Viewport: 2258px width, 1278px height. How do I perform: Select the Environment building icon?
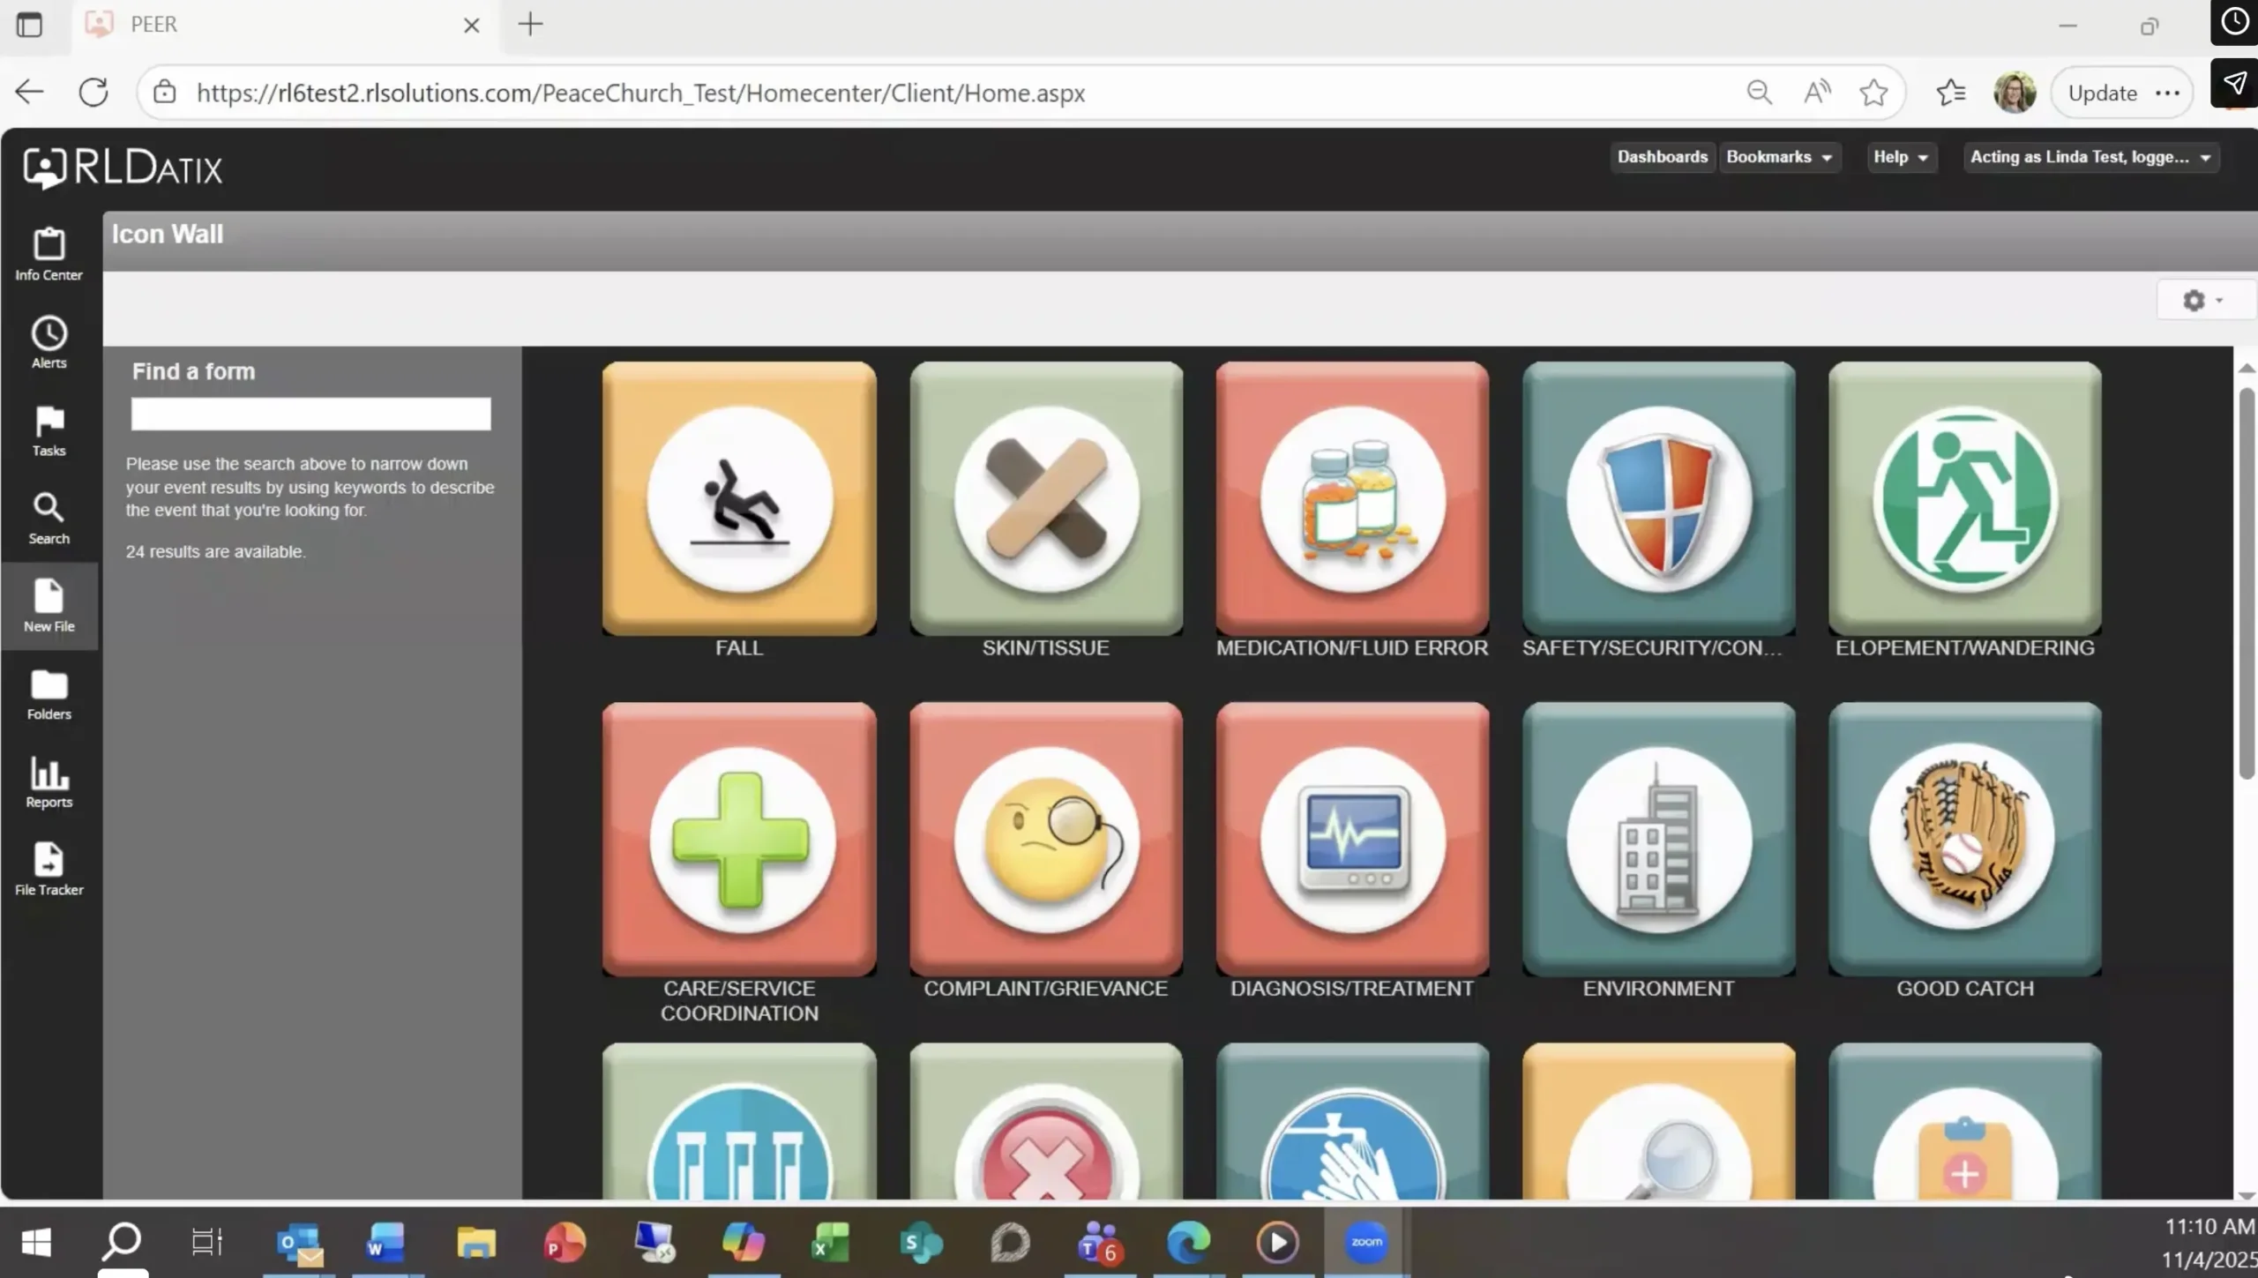click(x=1658, y=839)
